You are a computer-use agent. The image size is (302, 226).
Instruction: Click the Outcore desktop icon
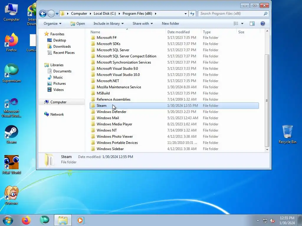tap(12, 195)
